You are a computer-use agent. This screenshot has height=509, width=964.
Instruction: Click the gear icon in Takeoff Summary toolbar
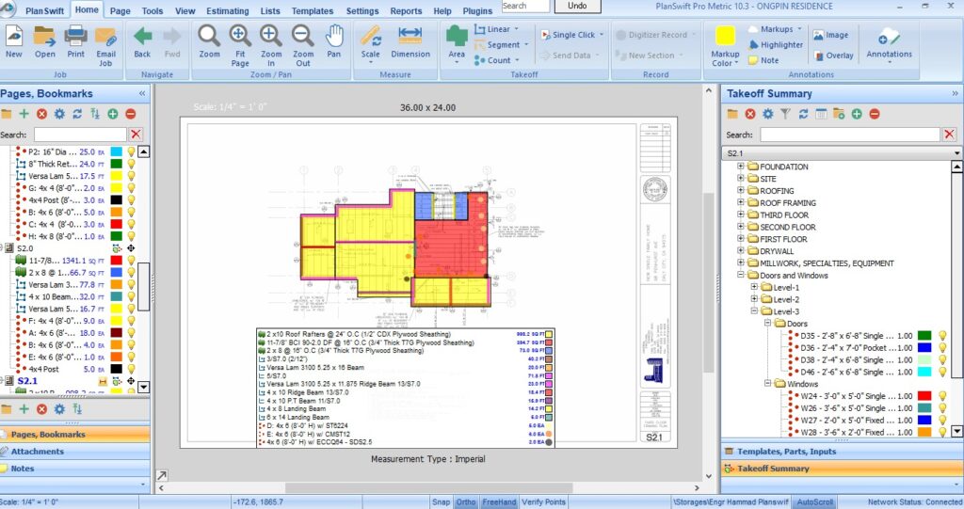click(768, 114)
